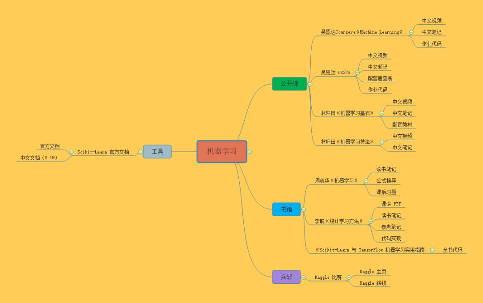Collapse the Scikit-Learn 与 TensorFlow book toggle
This screenshot has height=303, width=483.
point(432,250)
